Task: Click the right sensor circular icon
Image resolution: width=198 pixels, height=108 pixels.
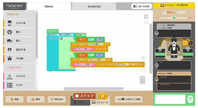Action: click(188, 48)
